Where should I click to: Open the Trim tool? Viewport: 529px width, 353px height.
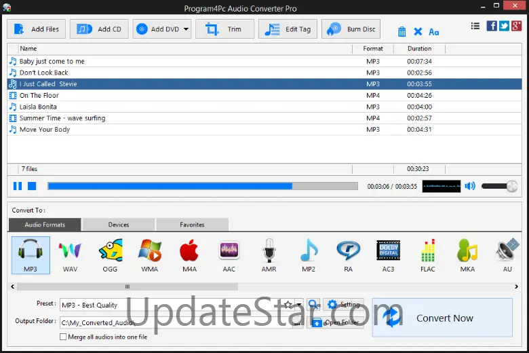click(x=224, y=29)
